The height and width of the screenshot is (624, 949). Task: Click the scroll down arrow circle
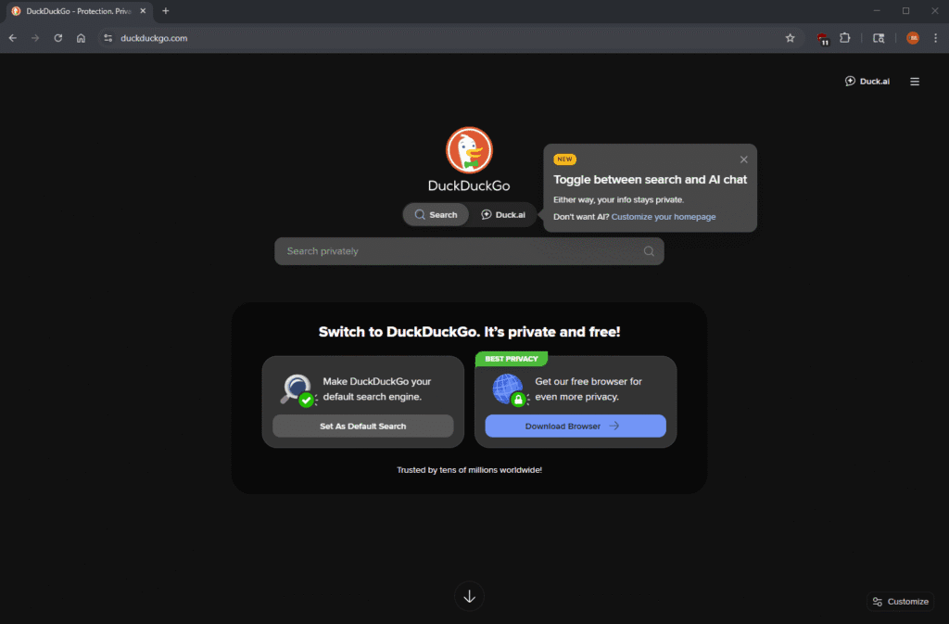point(469,596)
